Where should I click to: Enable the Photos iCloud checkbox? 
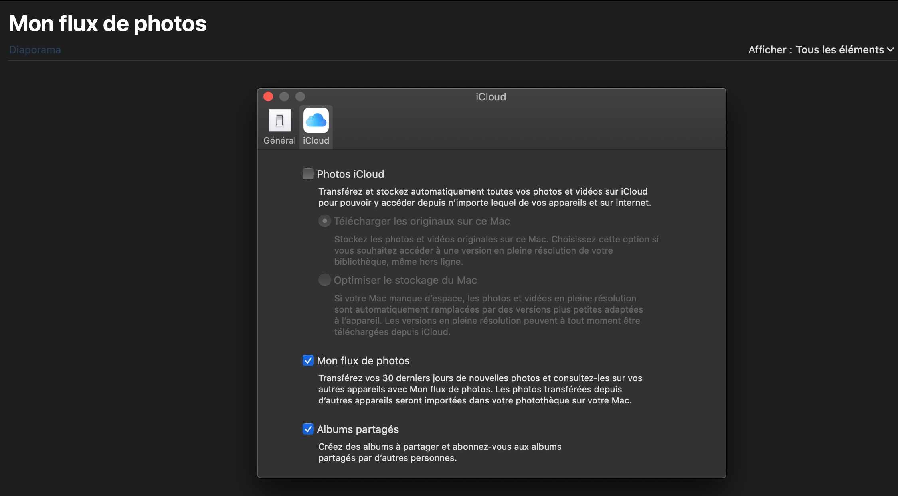[x=308, y=174]
